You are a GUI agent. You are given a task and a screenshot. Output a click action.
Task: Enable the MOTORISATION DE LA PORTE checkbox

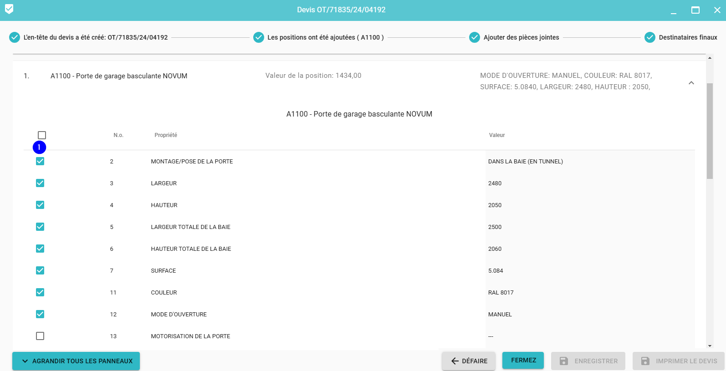coord(40,336)
